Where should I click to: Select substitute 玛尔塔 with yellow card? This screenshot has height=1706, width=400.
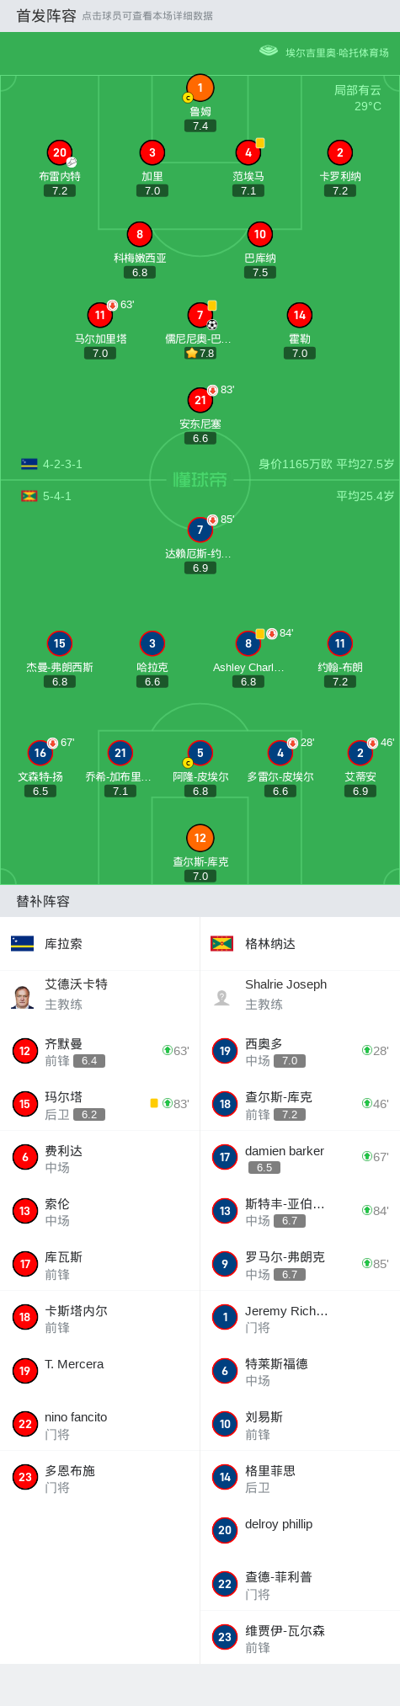[x=100, y=1104]
